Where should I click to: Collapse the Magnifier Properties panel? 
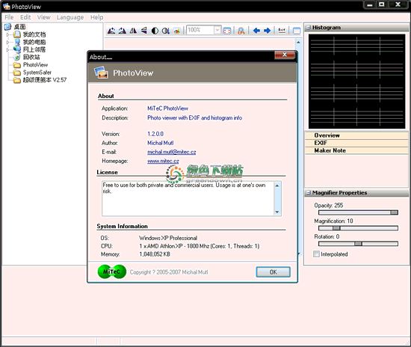coord(309,193)
